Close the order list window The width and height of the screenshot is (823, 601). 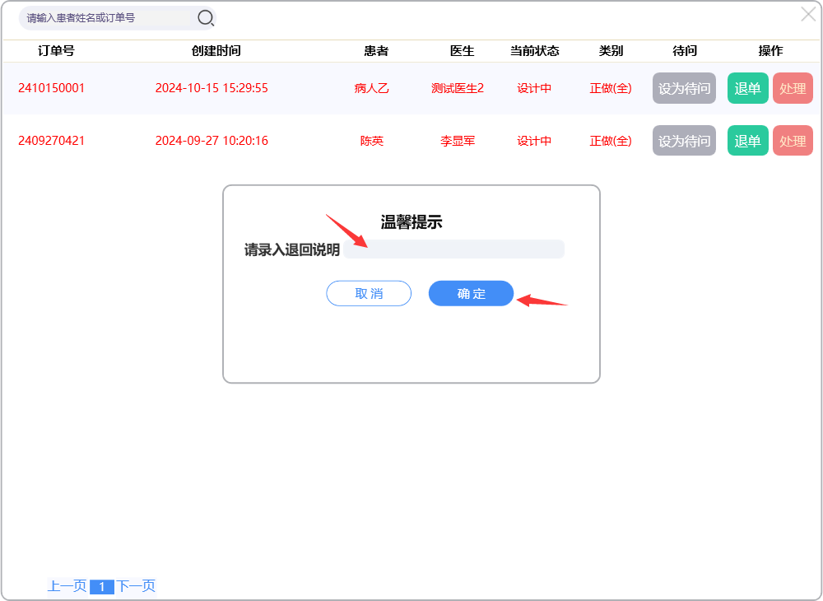coord(808,14)
